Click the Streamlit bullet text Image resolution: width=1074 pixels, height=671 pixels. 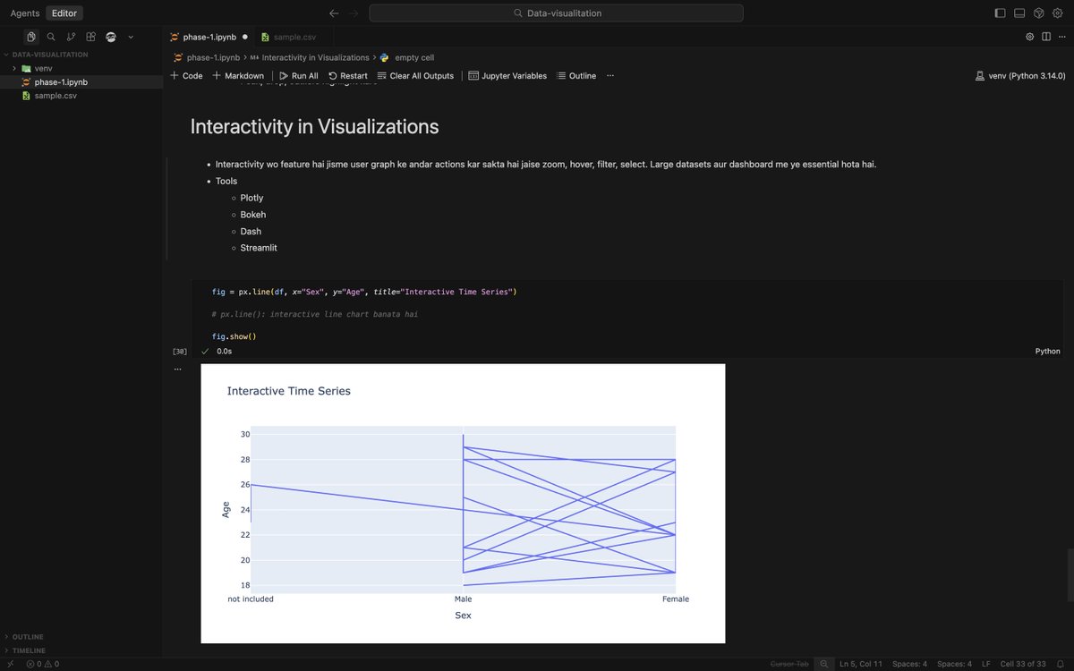click(x=259, y=248)
